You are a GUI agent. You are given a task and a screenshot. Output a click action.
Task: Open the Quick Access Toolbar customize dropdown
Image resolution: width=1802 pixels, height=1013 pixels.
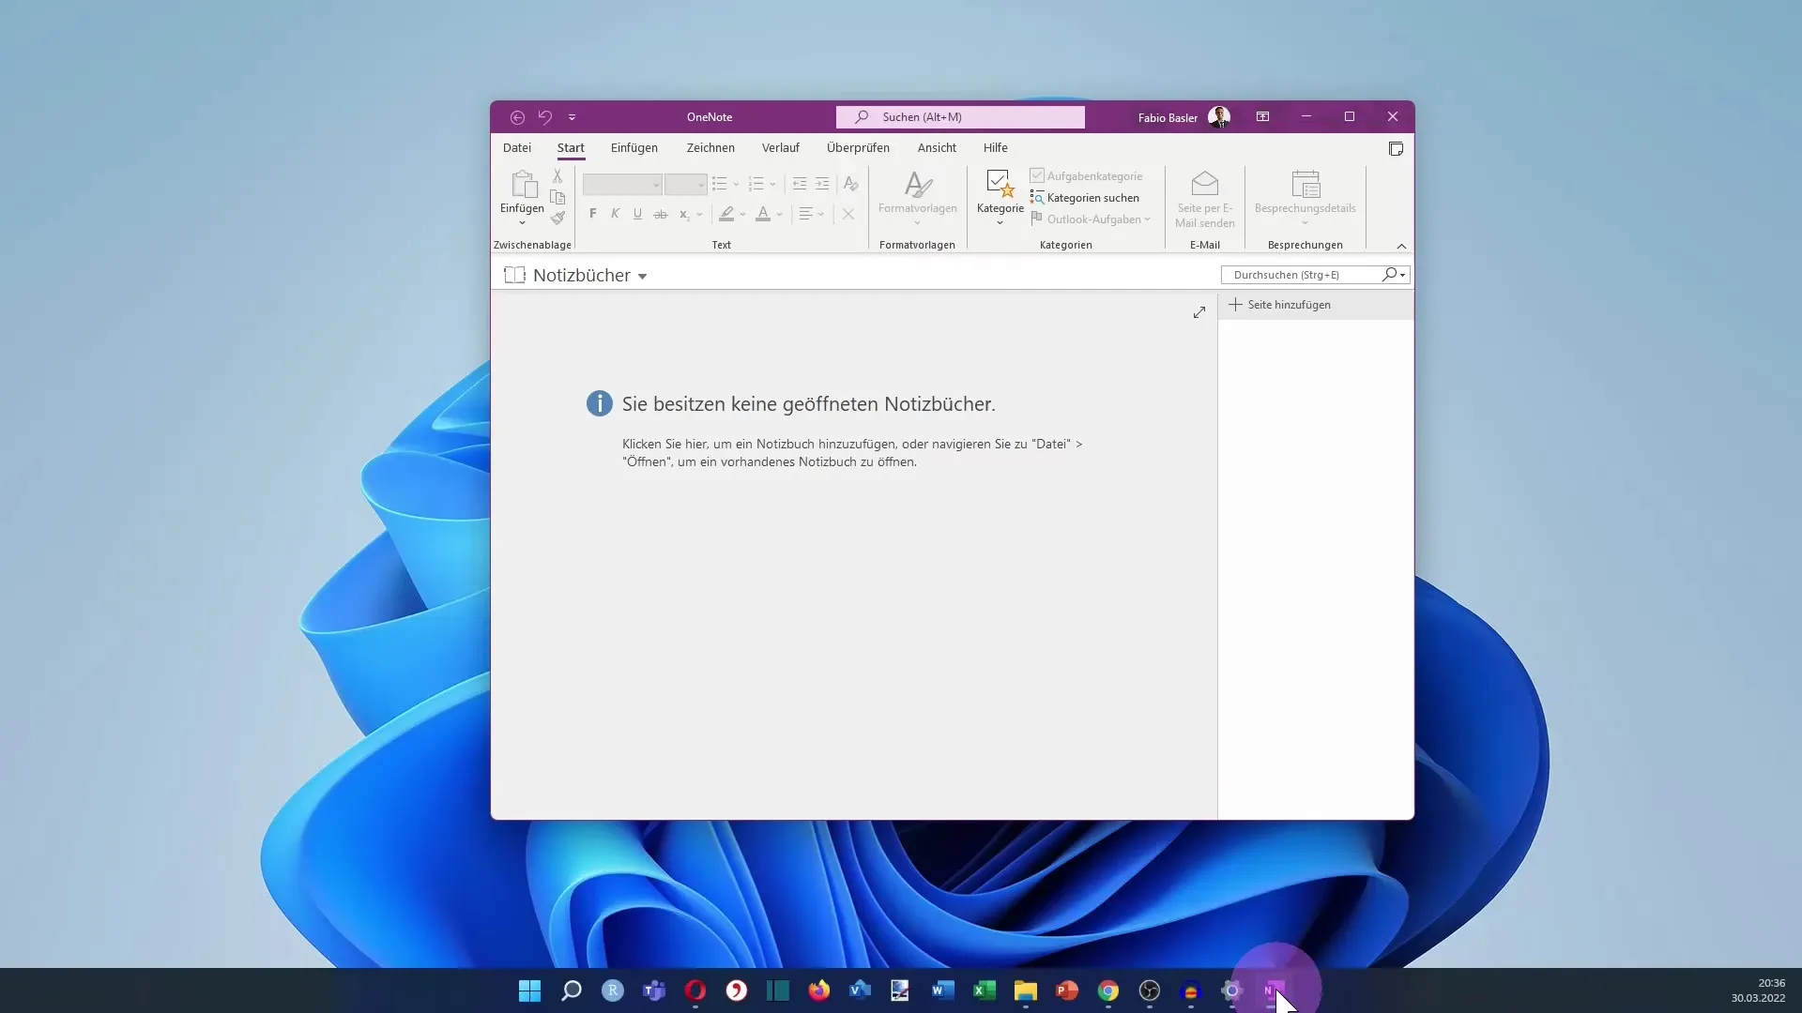572,117
